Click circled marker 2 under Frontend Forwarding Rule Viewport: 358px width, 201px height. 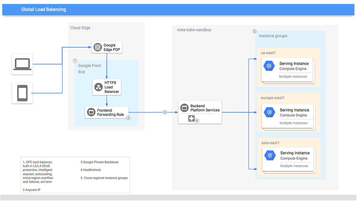pyautogui.click(x=128, y=118)
